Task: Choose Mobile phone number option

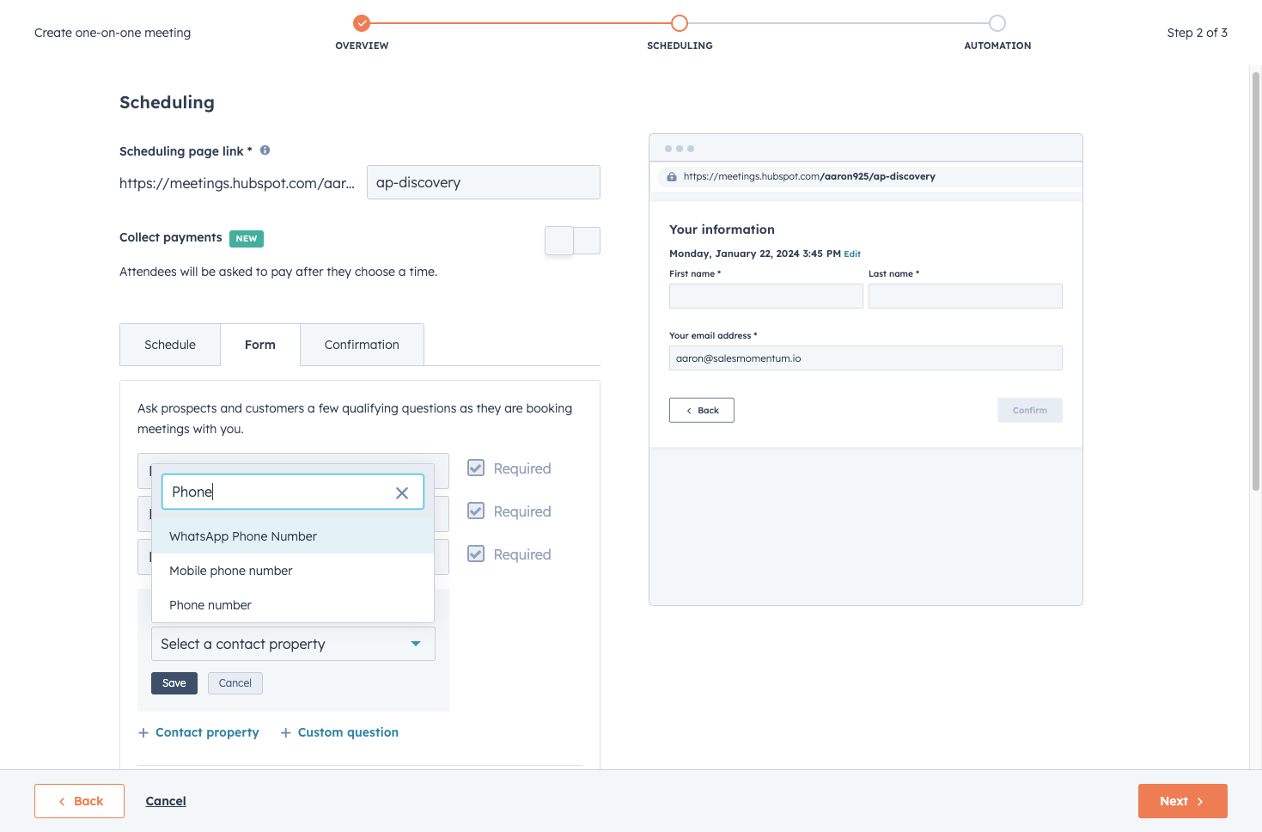Action: (293, 571)
